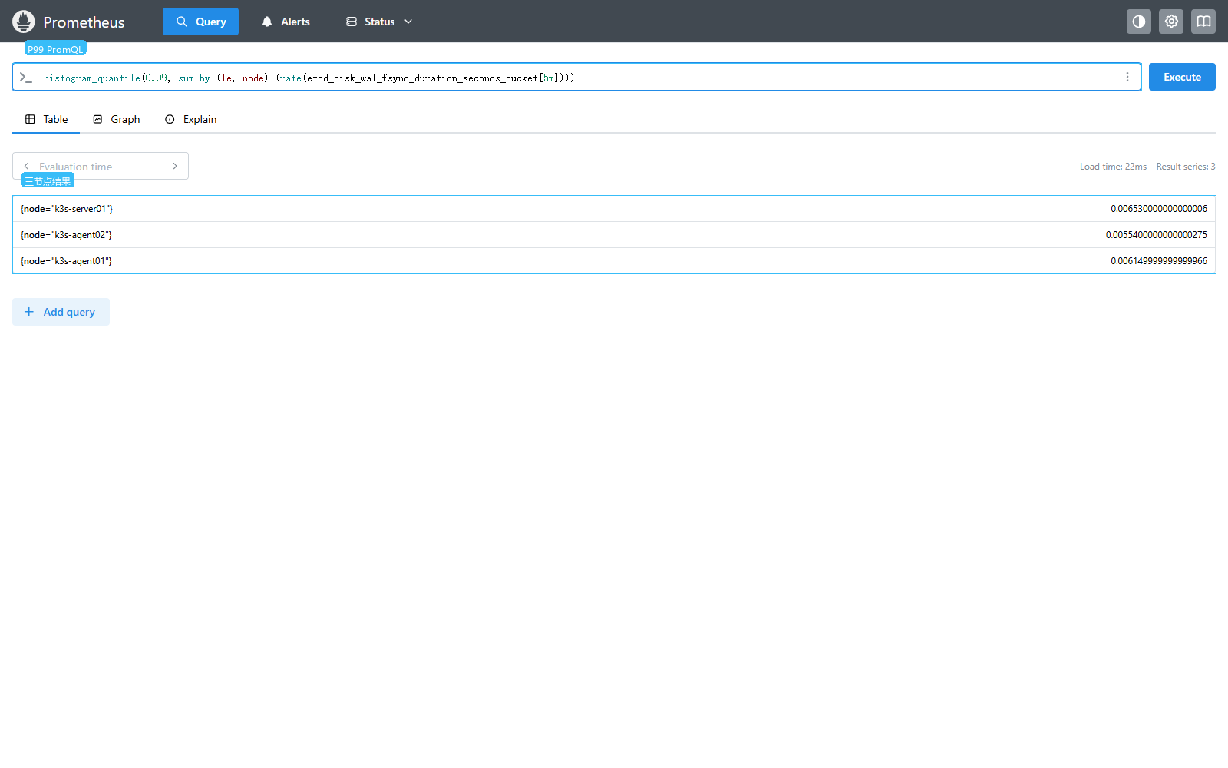Screen dimensions: 1228x768
Task: Click value 0.006530000000000006
Action: tap(1159, 209)
